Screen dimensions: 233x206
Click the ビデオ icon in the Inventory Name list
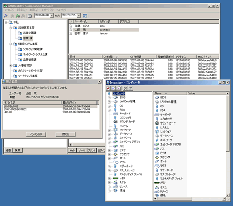click(157, 153)
